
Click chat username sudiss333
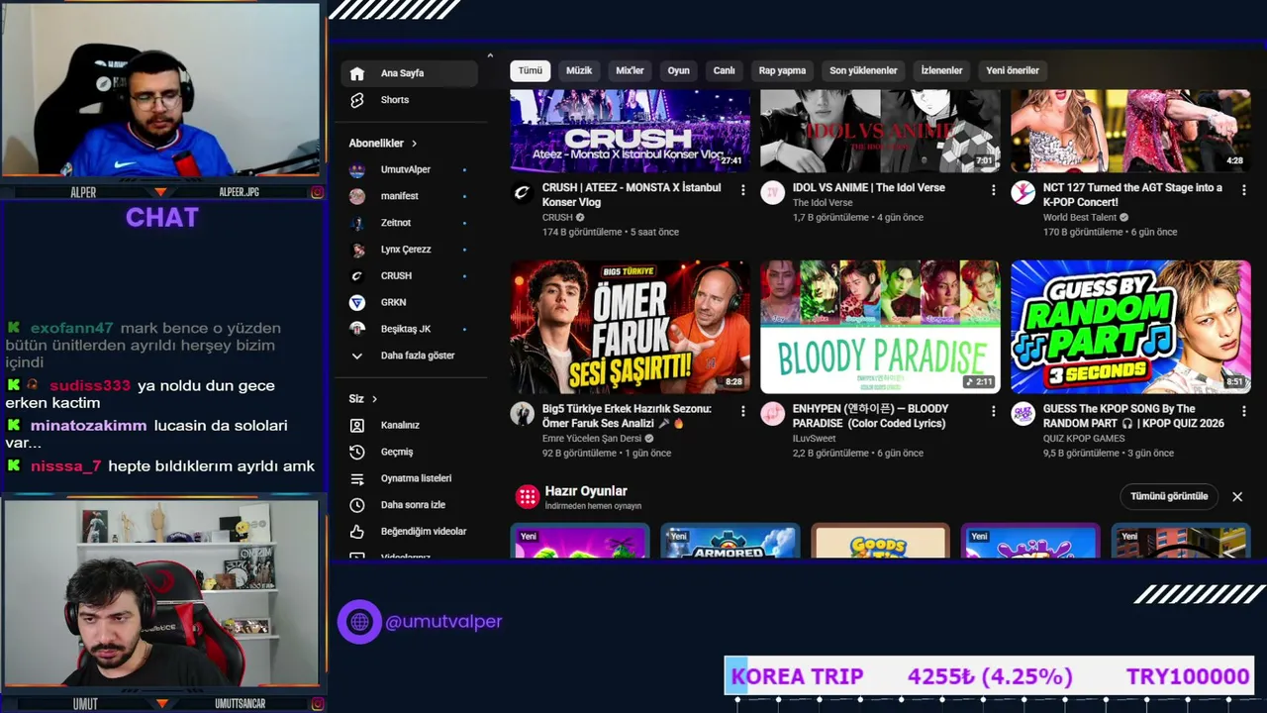pos(89,385)
